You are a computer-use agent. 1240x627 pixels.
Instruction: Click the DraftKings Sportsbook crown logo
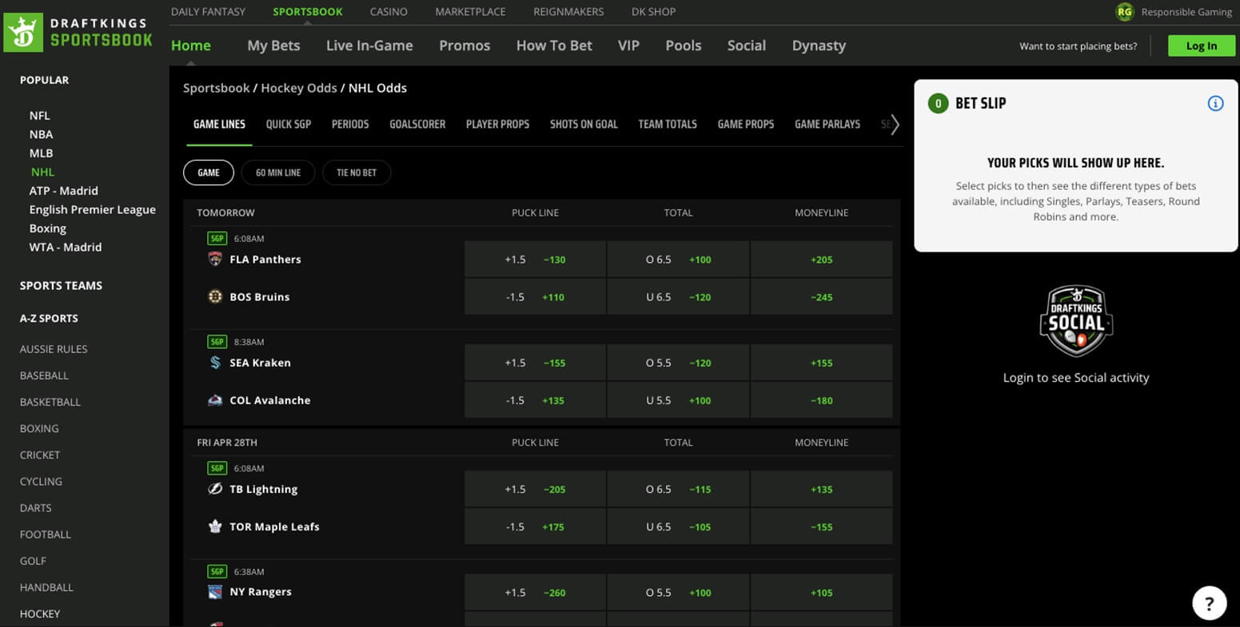tap(23, 33)
